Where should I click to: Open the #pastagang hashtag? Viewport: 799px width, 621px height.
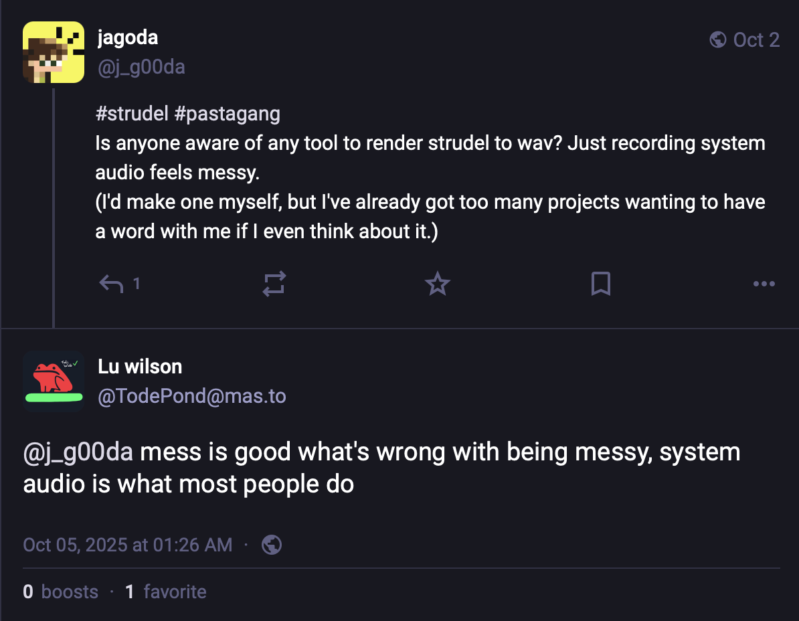click(x=227, y=114)
